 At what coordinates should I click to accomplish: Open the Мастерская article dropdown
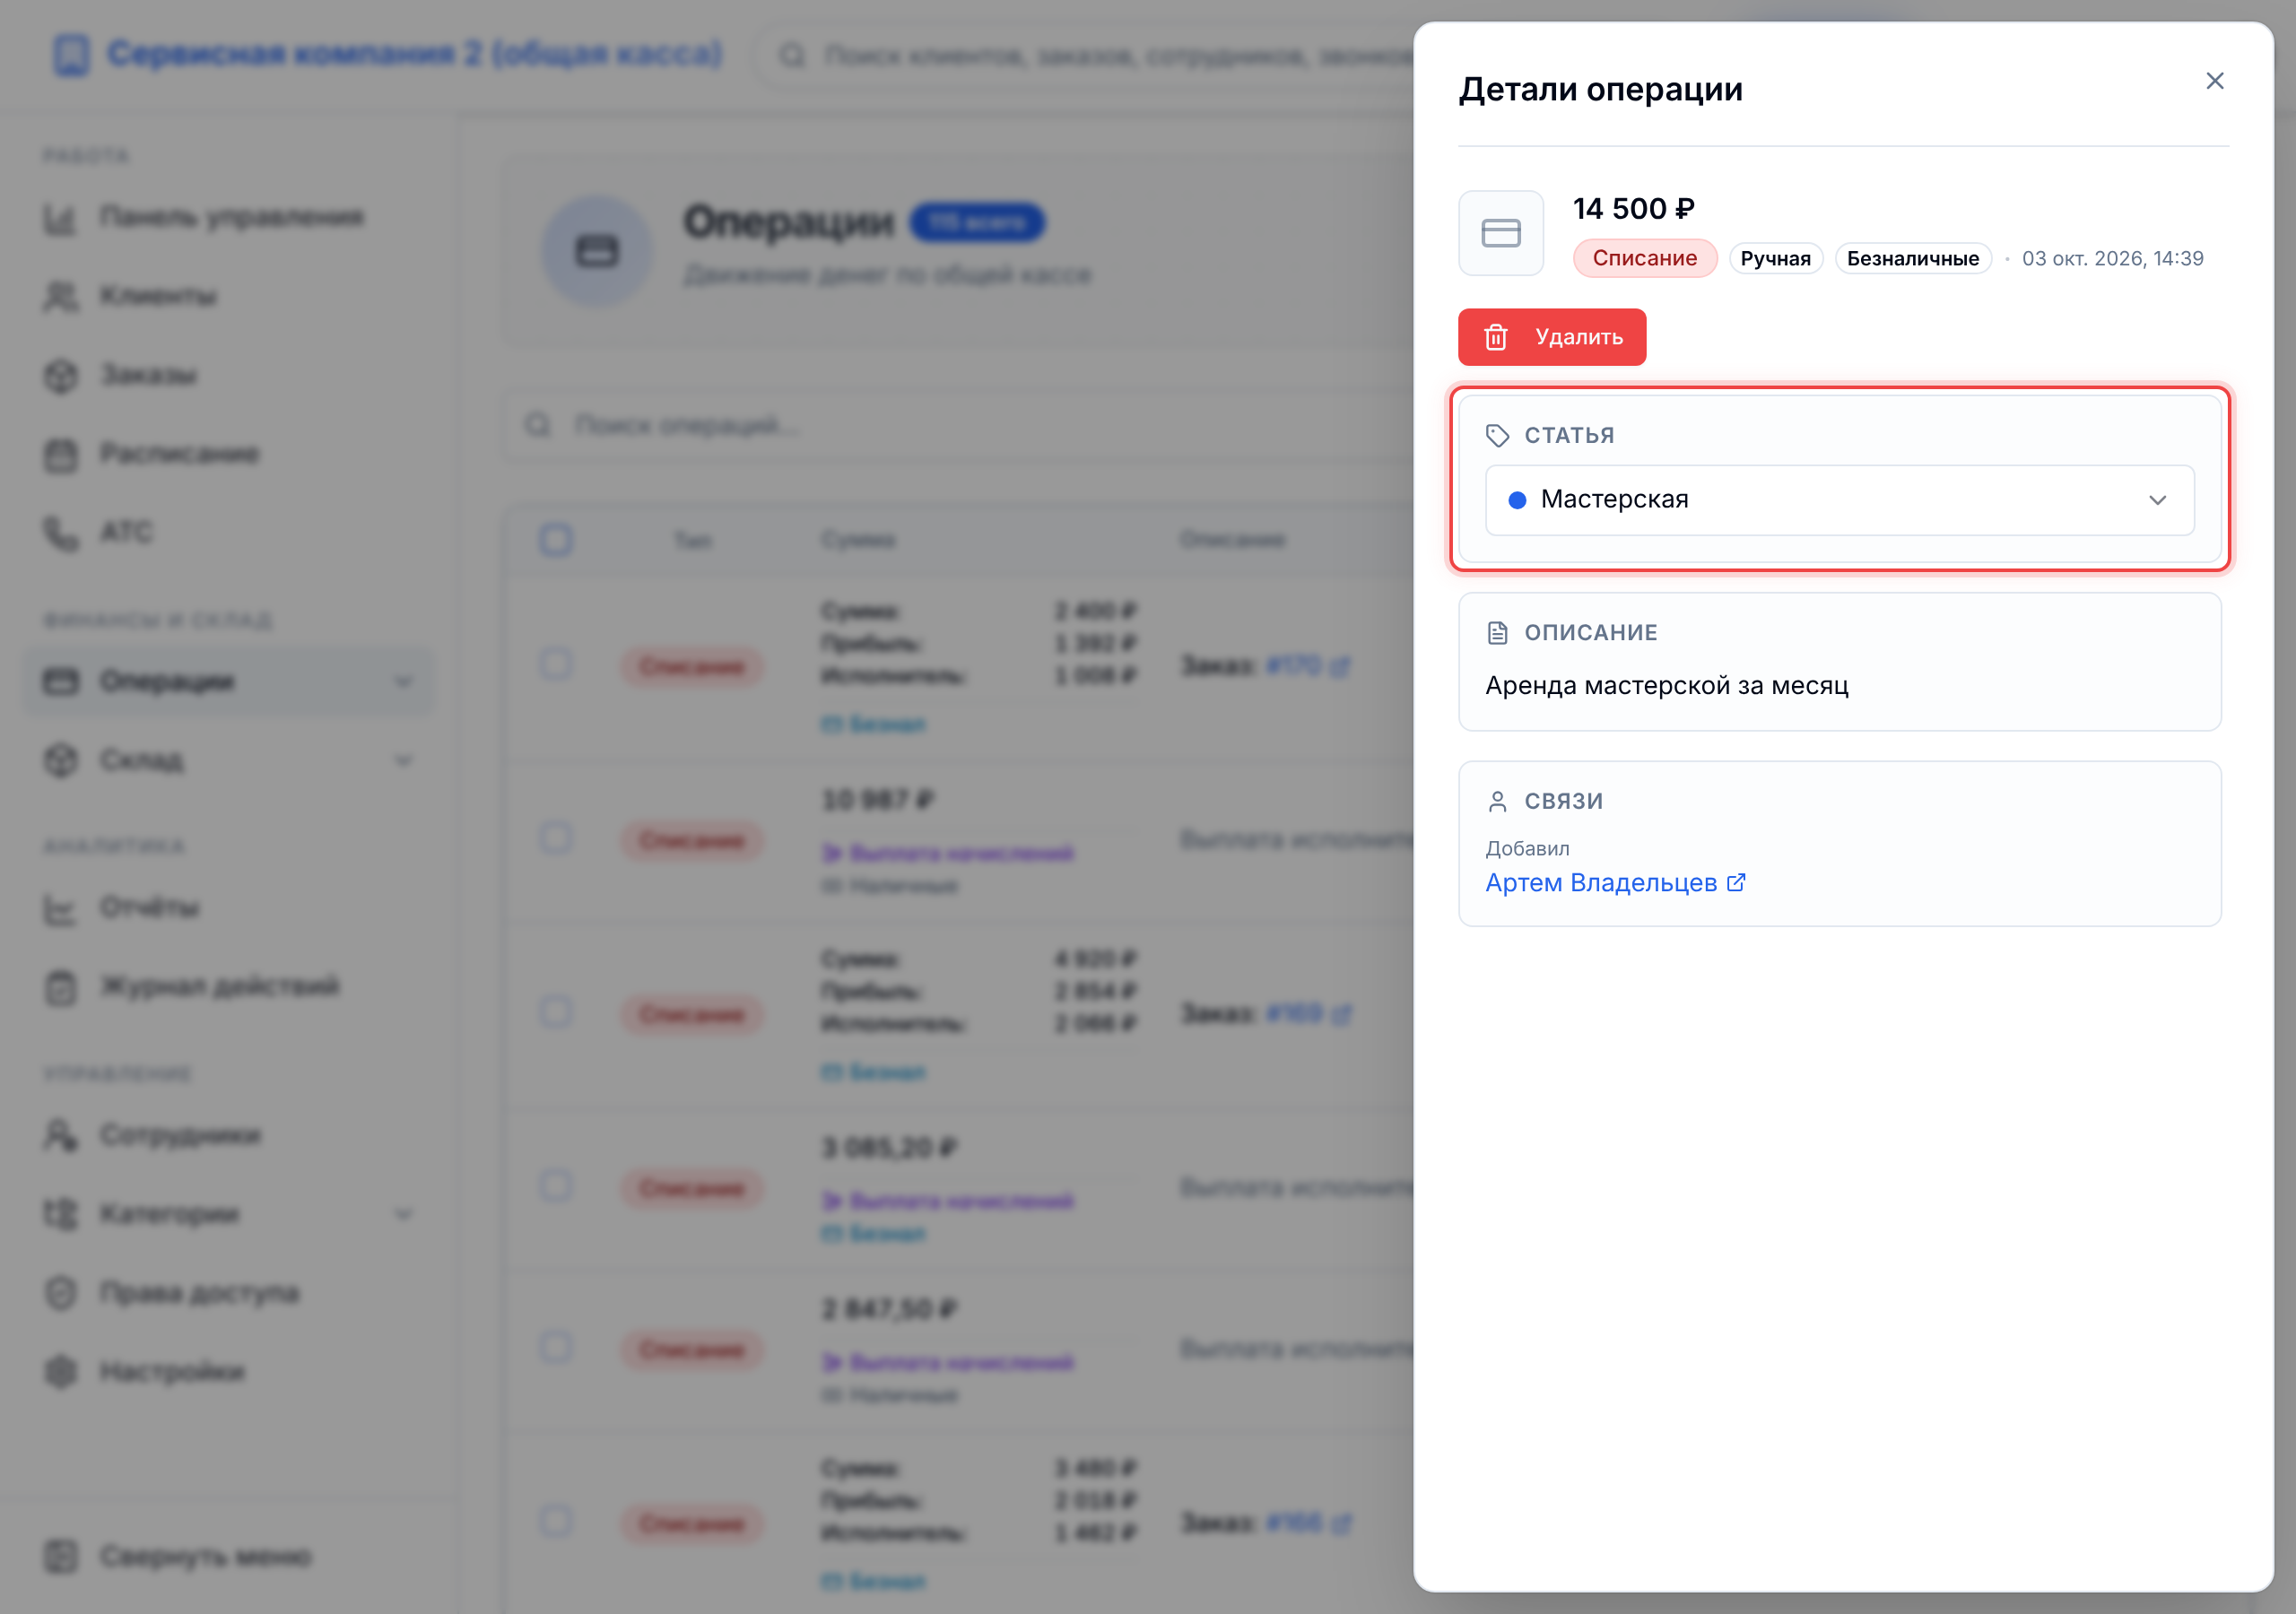[1839, 500]
